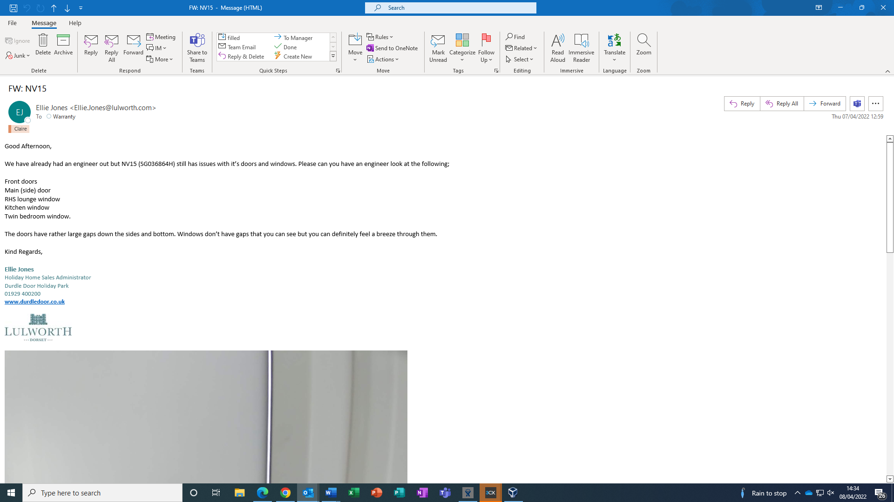Switch to the Help tab

pyautogui.click(x=75, y=23)
